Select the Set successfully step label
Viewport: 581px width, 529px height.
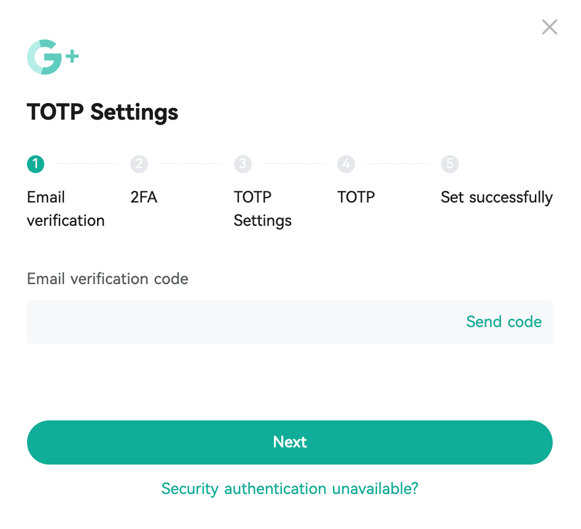tap(496, 197)
